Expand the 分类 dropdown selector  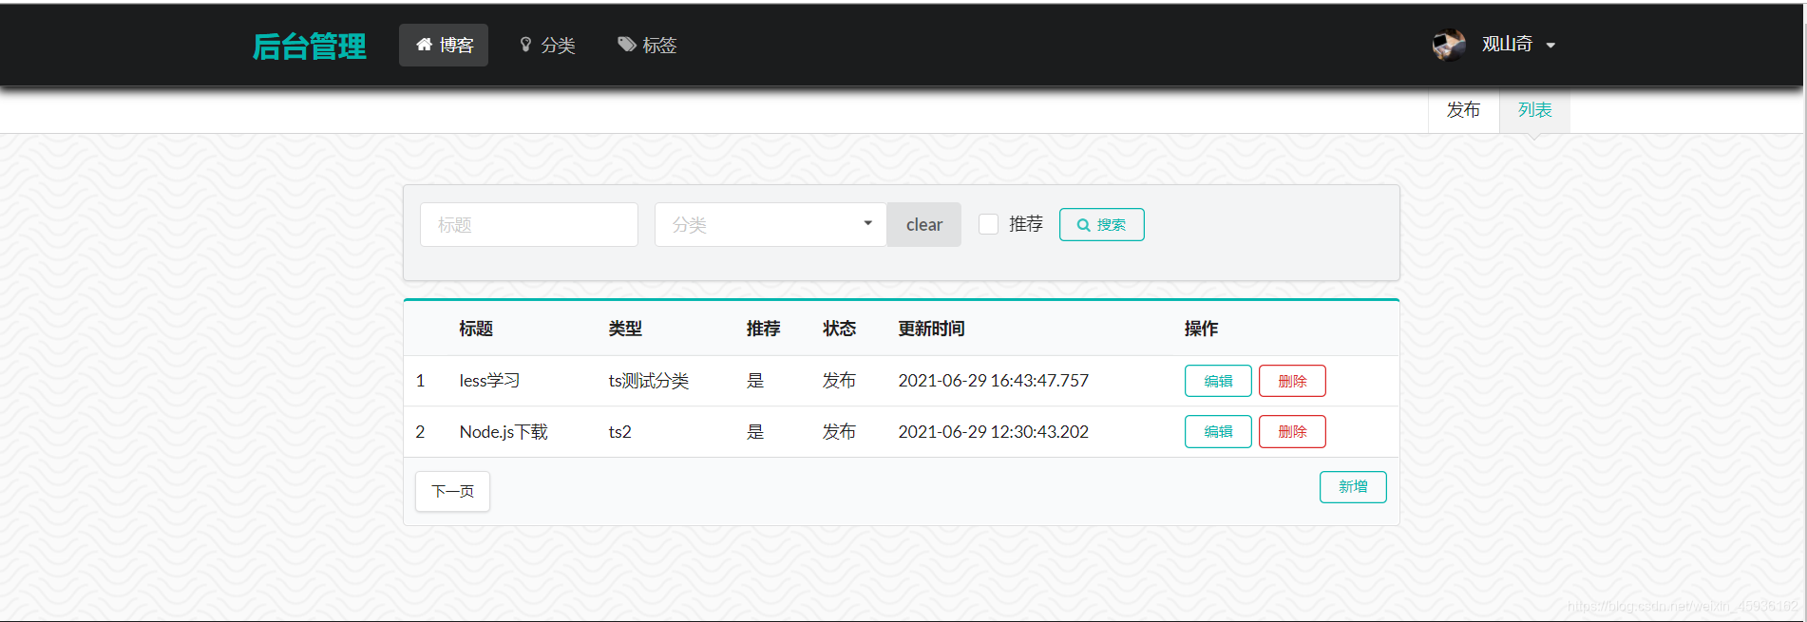[x=770, y=224]
